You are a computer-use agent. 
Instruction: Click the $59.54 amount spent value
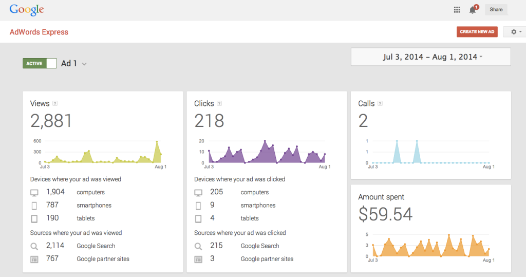coord(385,214)
